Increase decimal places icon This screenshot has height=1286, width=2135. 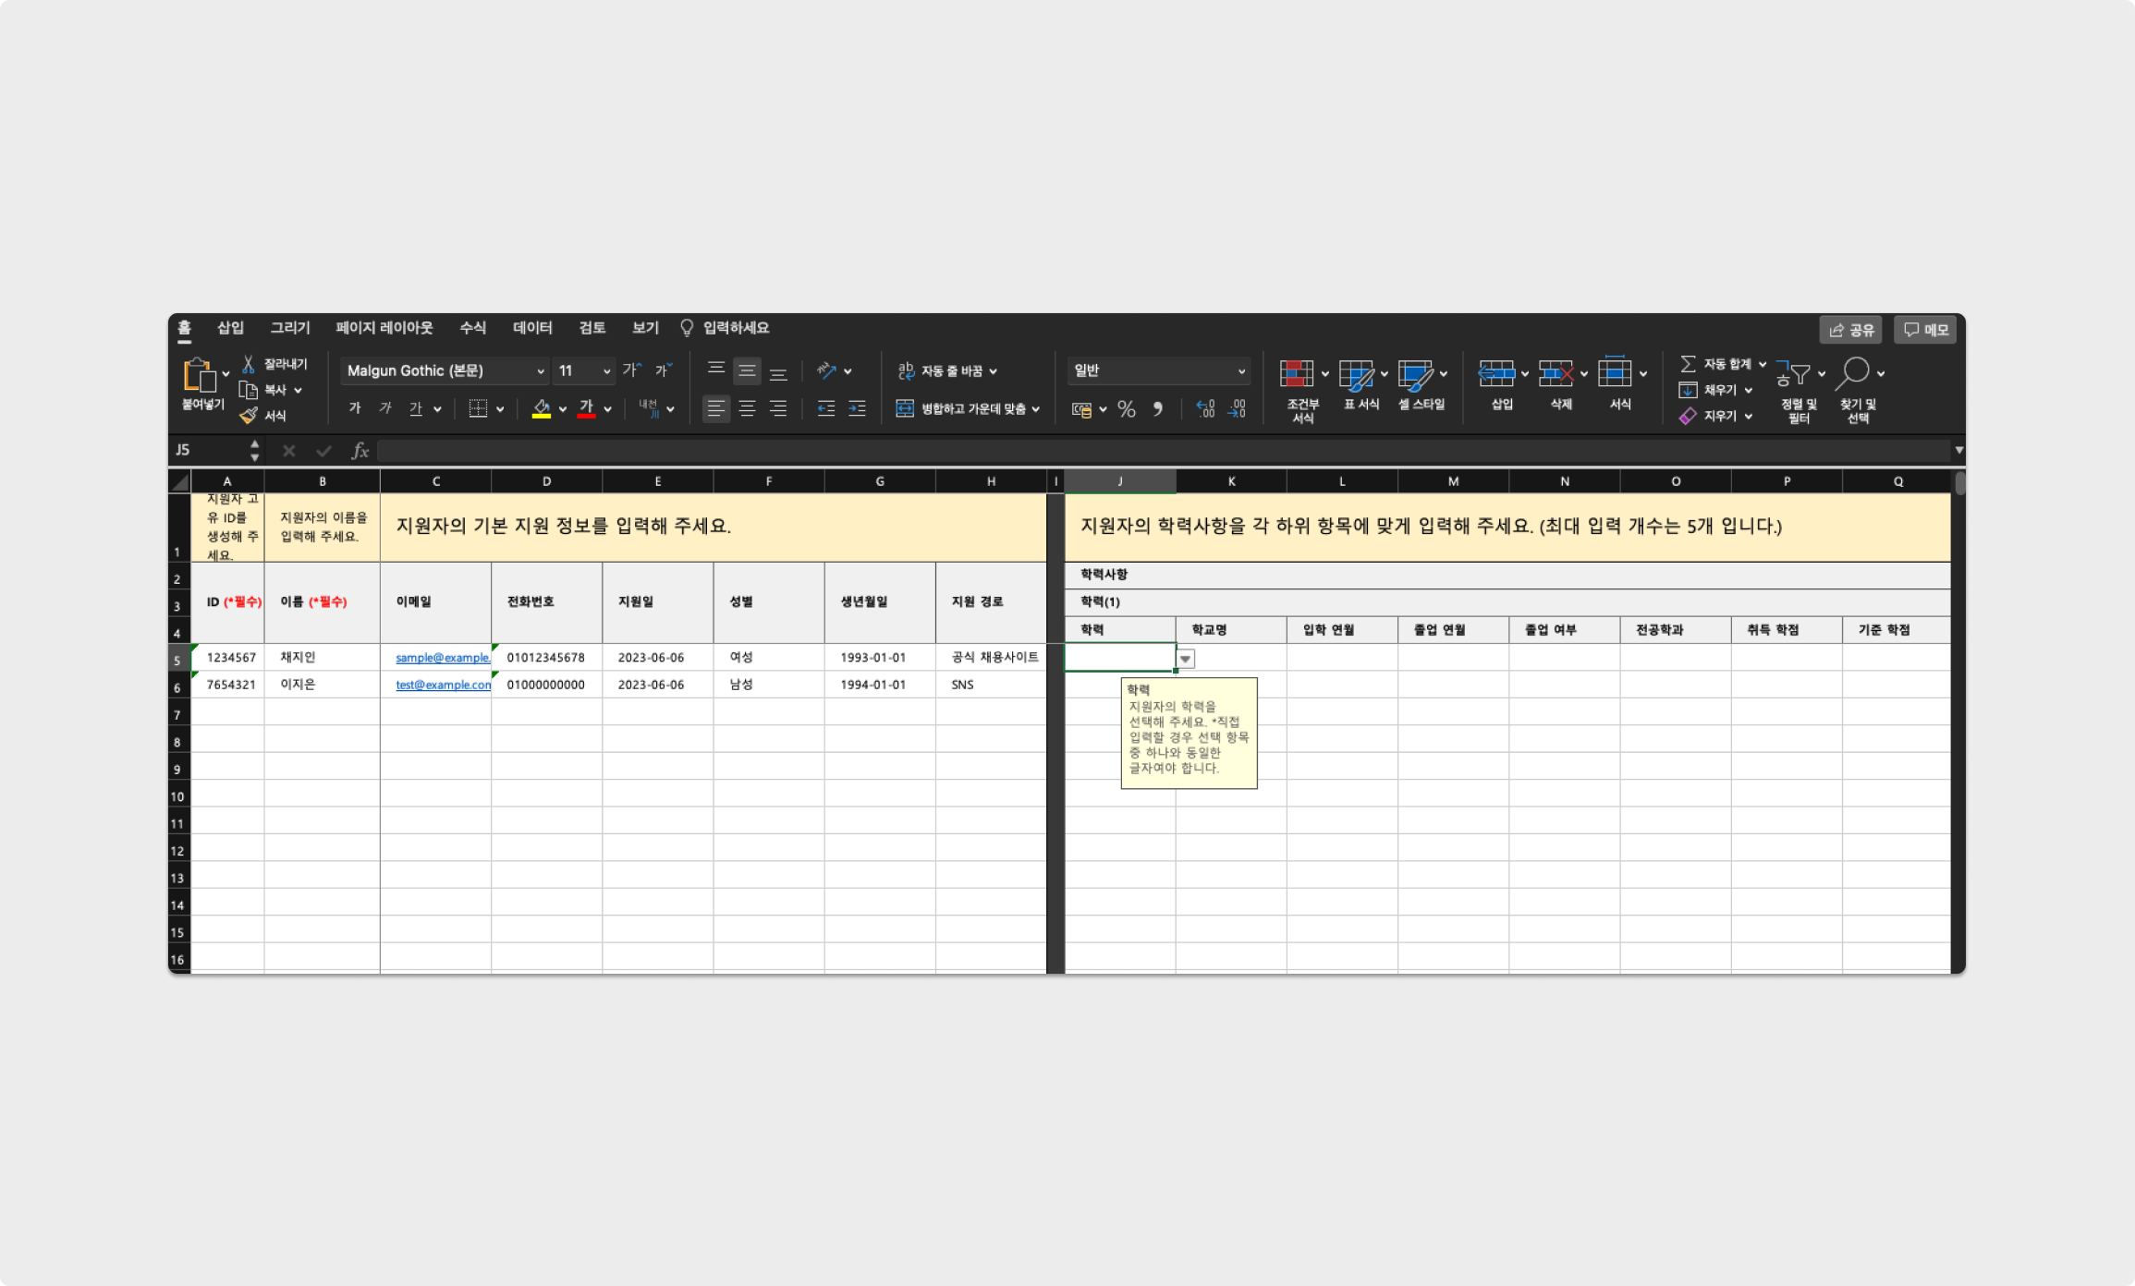point(1205,409)
